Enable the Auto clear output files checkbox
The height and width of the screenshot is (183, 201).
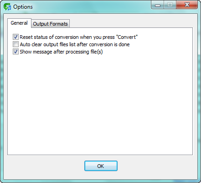coord(15,44)
